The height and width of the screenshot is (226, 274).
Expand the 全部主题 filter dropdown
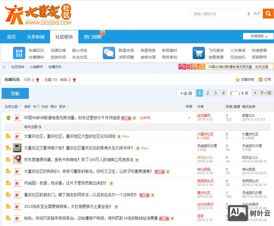13,107
